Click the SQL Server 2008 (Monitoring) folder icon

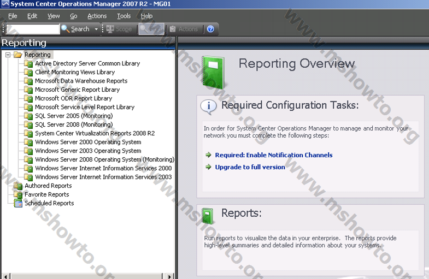pos(28,125)
